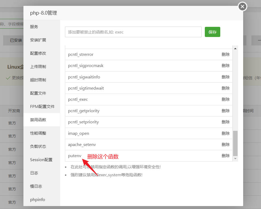Click the 保存 button to save changes
Screen dimensions: 261x209
click(212, 32)
